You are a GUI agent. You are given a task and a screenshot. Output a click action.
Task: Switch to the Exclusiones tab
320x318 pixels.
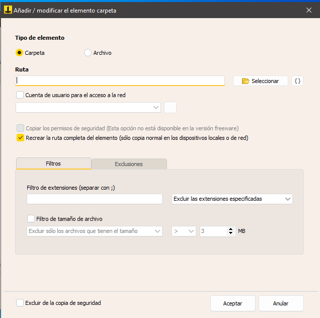click(129, 164)
